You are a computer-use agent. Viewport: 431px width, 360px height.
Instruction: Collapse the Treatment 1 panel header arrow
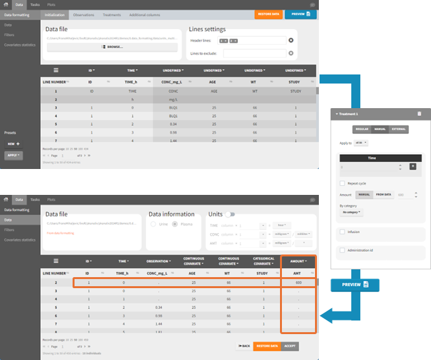pyautogui.click(x=336, y=113)
